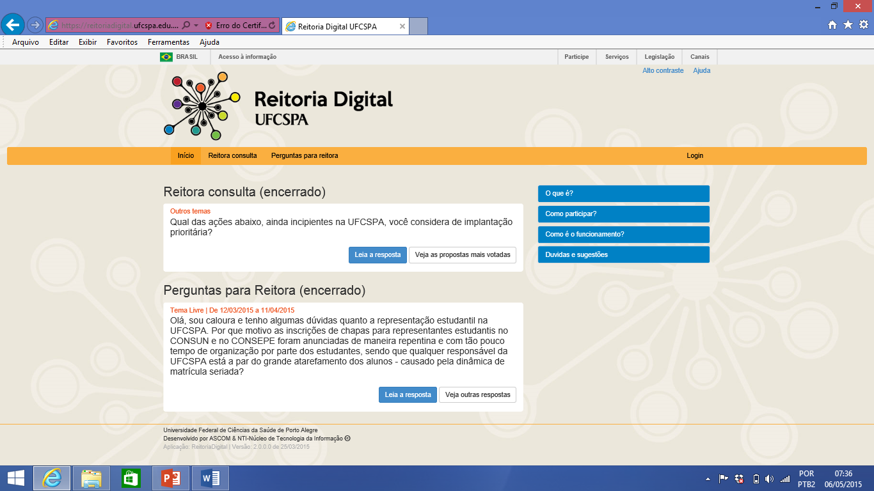The height and width of the screenshot is (491, 874).
Task: Click Leia a resposta under Perguntas para Reitora
Action: 408,394
